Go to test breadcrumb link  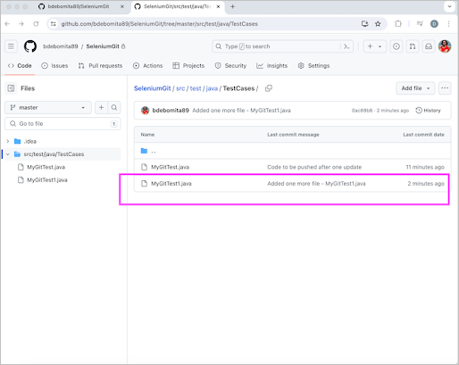click(x=196, y=88)
